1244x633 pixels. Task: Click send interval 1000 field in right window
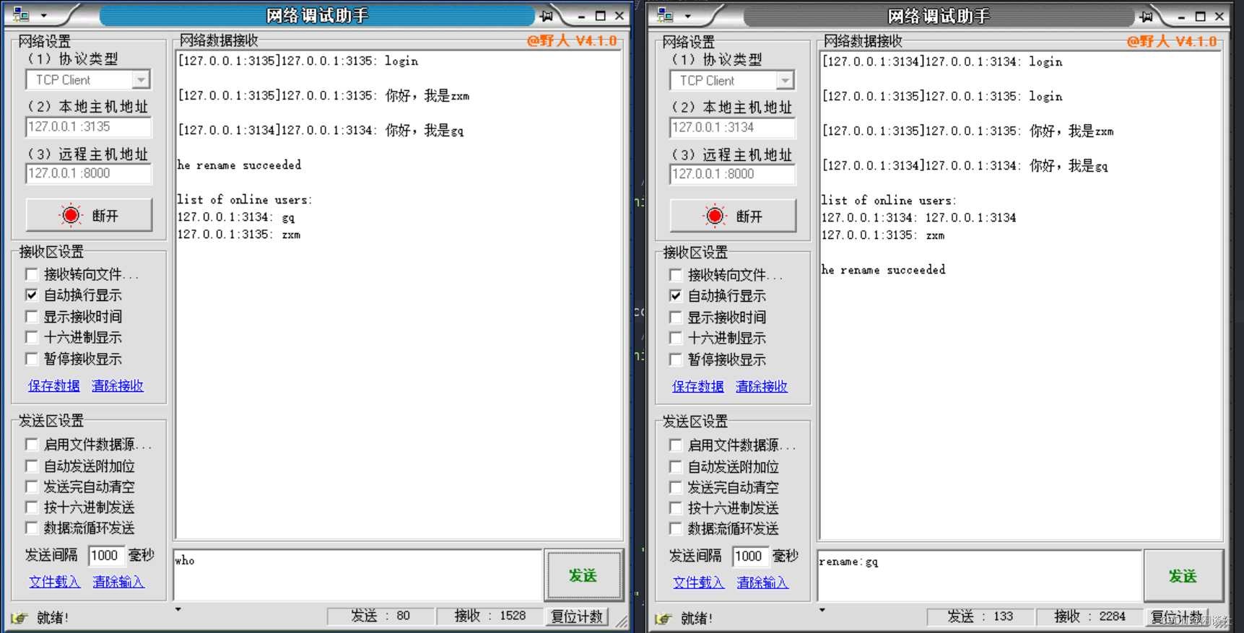(x=750, y=556)
